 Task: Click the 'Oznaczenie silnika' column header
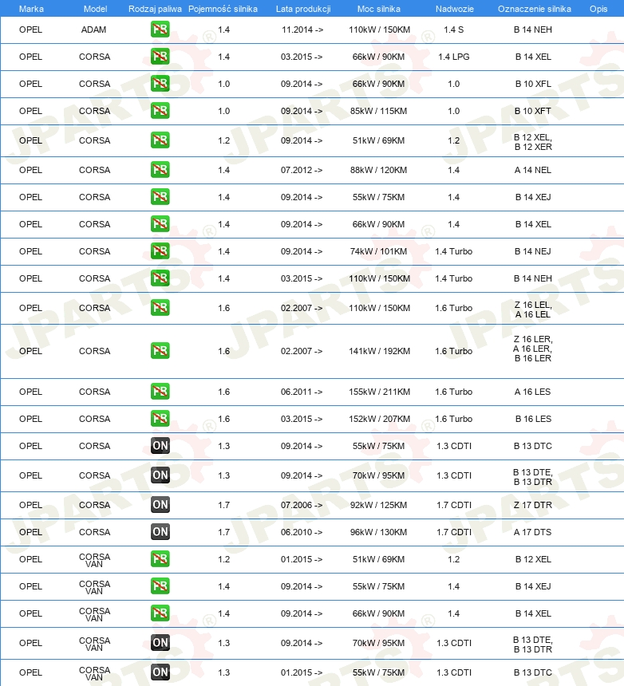click(535, 9)
